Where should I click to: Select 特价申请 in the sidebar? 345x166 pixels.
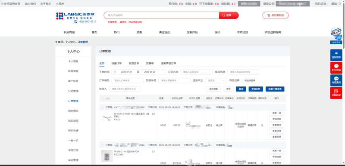(x=73, y=130)
